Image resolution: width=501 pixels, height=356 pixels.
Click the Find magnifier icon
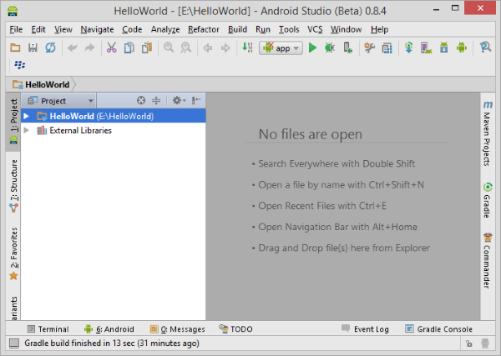(x=169, y=48)
